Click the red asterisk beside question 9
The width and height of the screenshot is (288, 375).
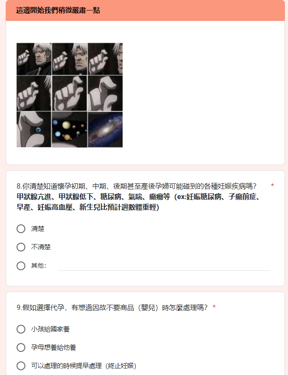tap(214, 306)
